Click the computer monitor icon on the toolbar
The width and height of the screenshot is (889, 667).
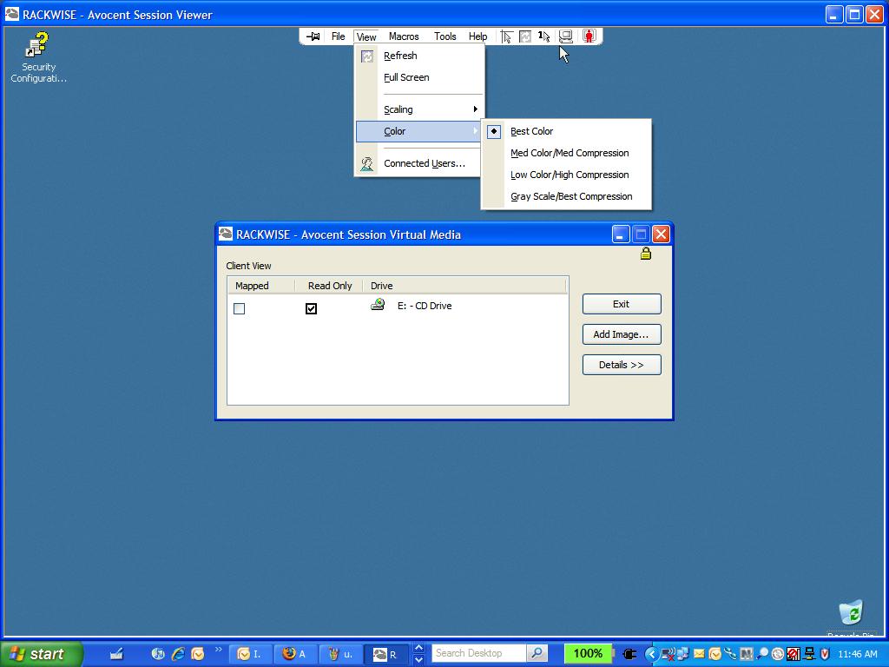566,36
